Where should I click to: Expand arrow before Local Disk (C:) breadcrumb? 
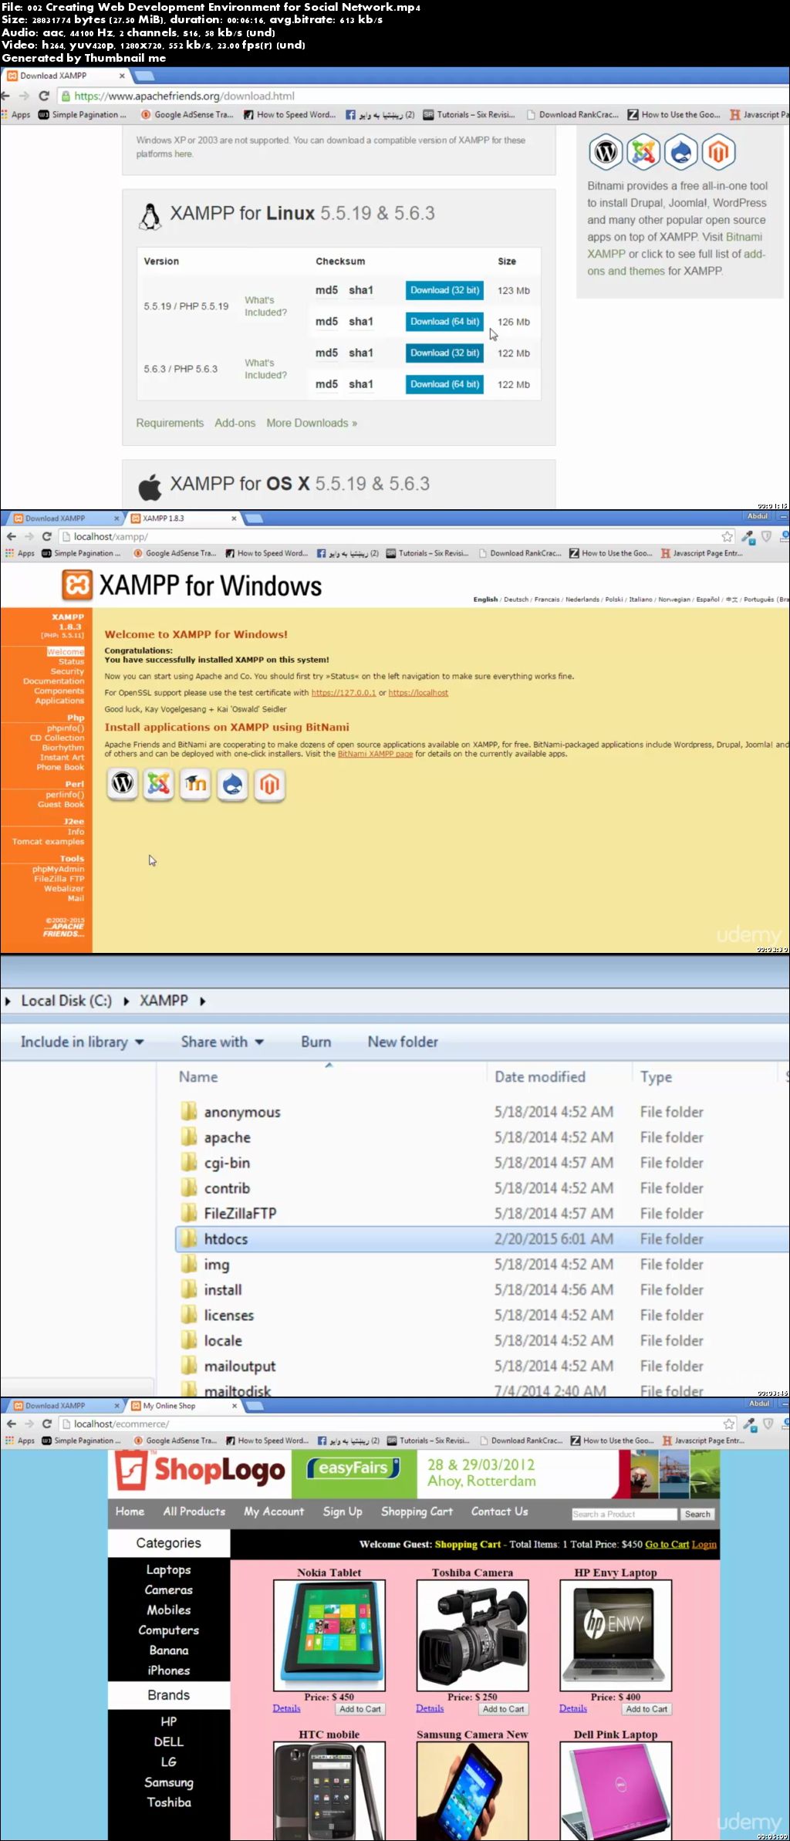(x=8, y=1001)
